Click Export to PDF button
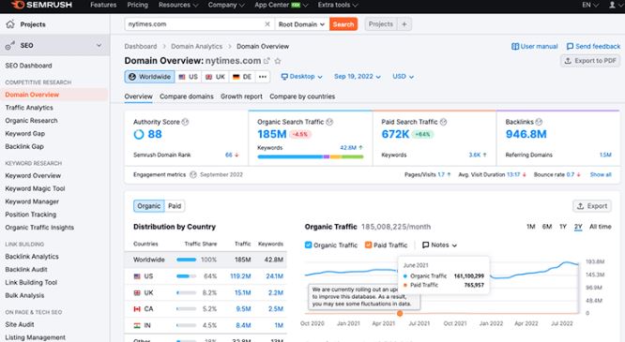The image size is (625, 342). 590,61
